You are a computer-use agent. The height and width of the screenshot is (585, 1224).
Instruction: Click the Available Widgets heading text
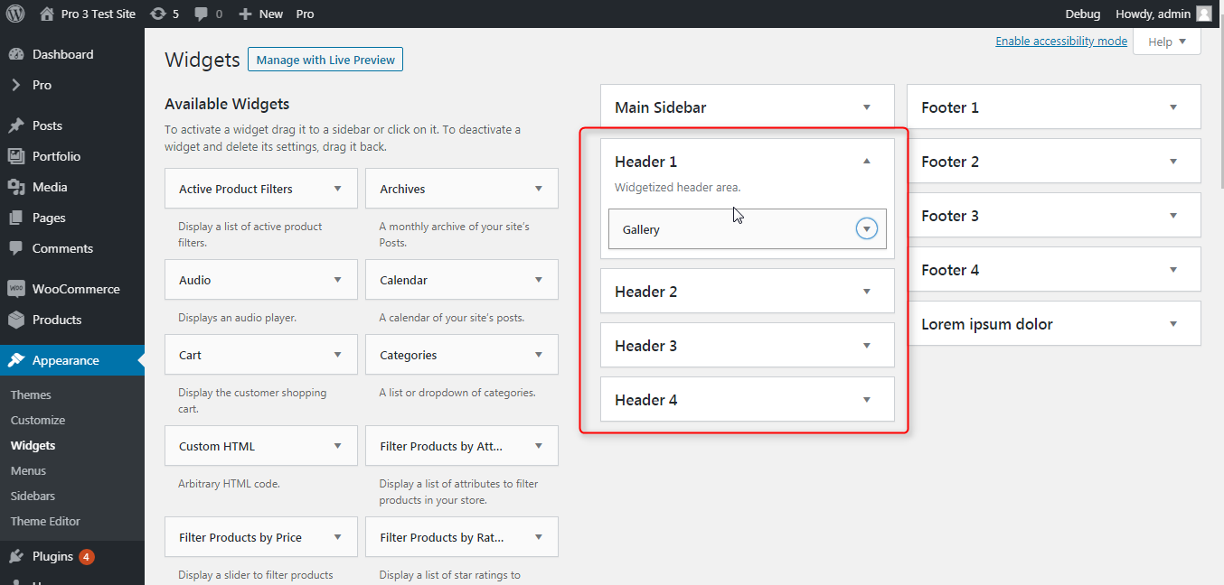click(227, 104)
